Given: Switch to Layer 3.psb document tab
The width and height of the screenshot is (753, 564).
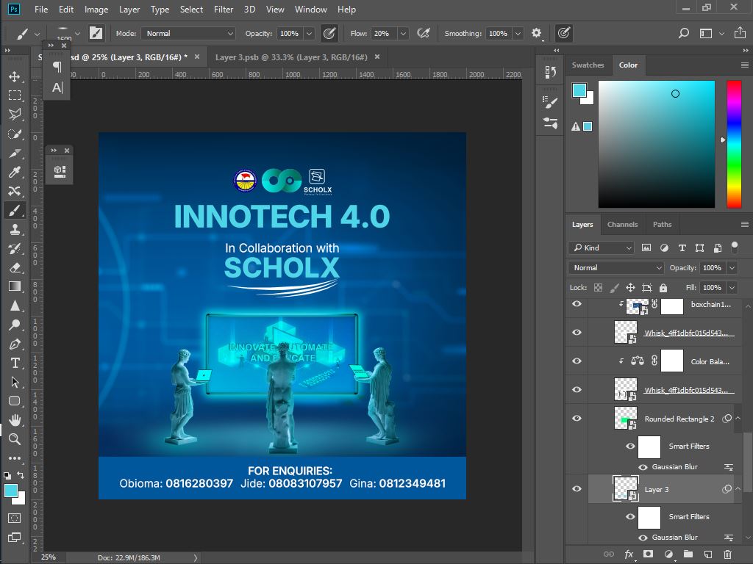Looking at the screenshot, I should point(291,57).
